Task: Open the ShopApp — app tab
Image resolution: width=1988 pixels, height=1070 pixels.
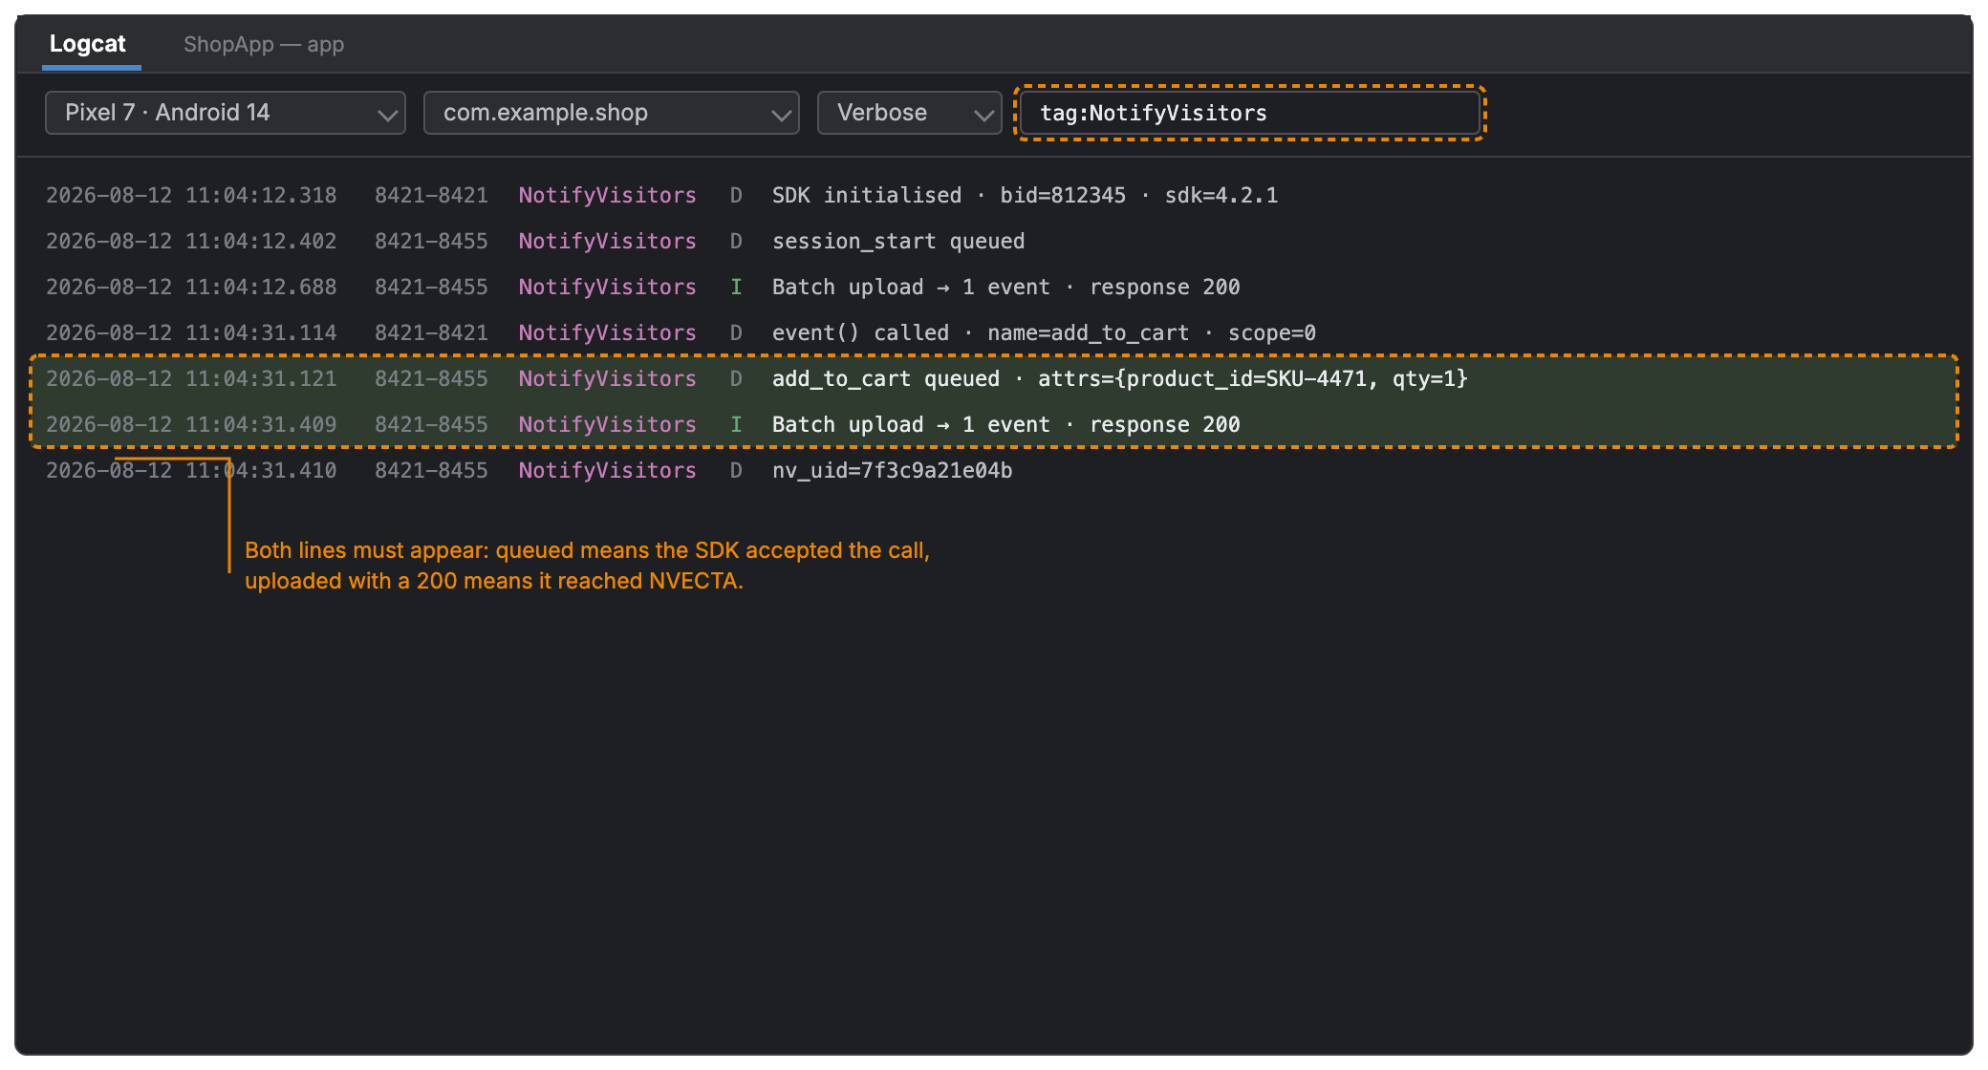Action: tap(264, 44)
